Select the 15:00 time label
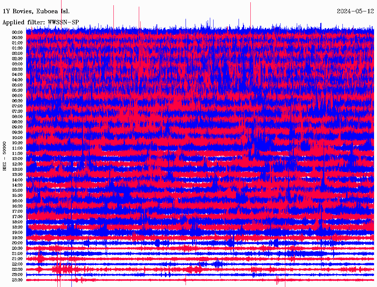 (x=17, y=190)
